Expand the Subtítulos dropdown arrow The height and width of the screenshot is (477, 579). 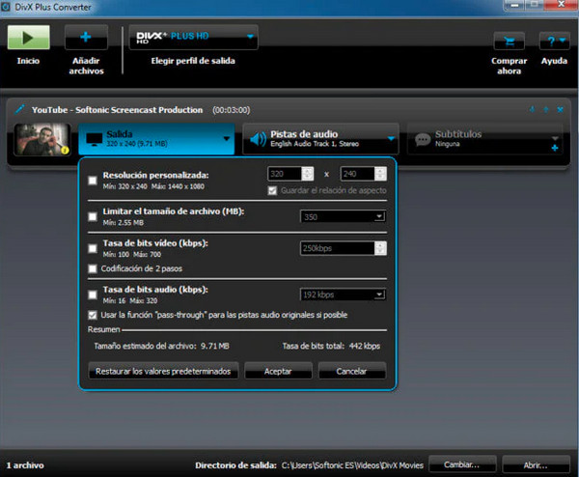pyautogui.click(x=555, y=138)
